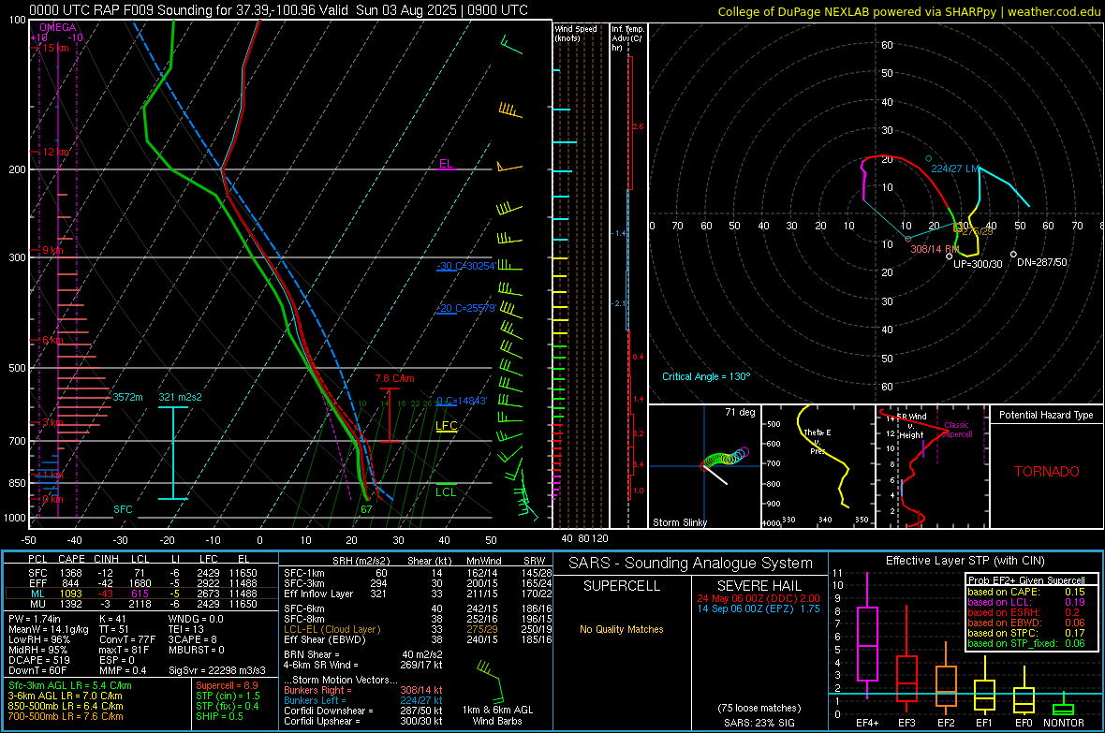Click the -20 C=25579' height label
The width and height of the screenshot is (1105, 733).
click(x=465, y=308)
